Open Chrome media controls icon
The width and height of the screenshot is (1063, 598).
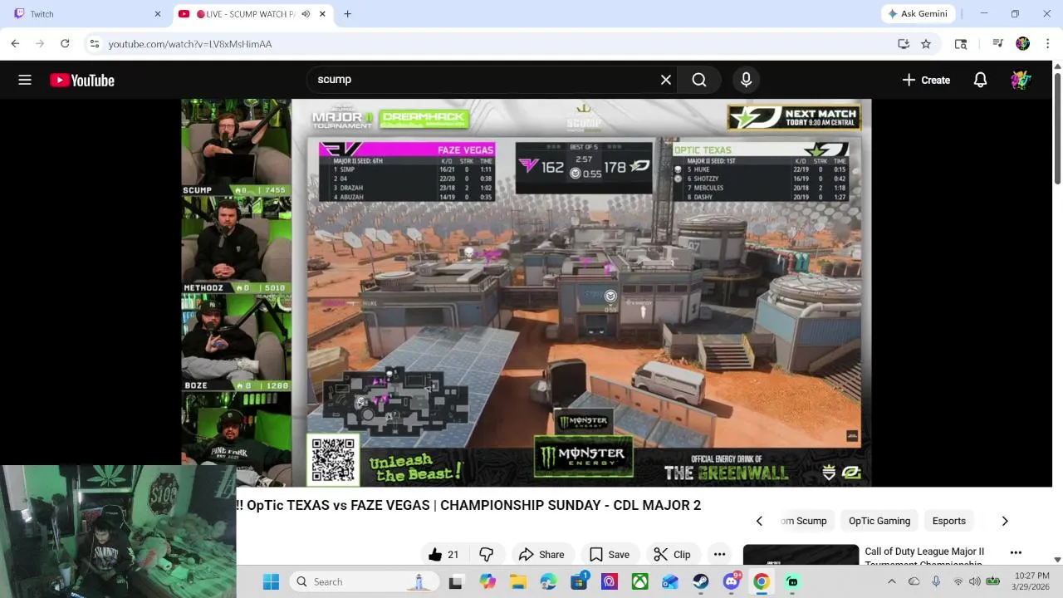[997, 44]
